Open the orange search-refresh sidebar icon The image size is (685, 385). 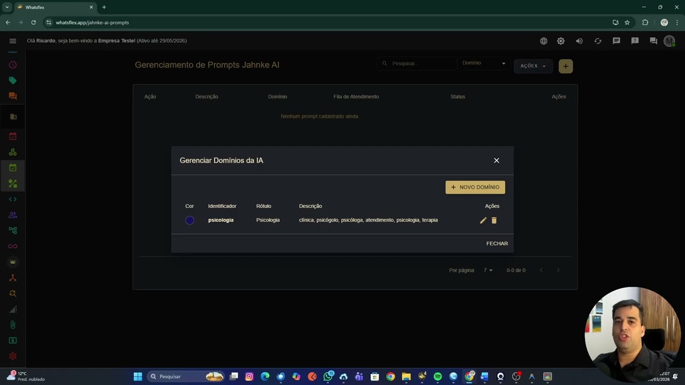(x=13, y=293)
